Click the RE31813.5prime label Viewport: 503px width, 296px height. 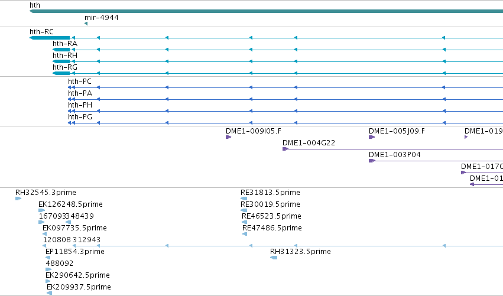[x=271, y=193]
